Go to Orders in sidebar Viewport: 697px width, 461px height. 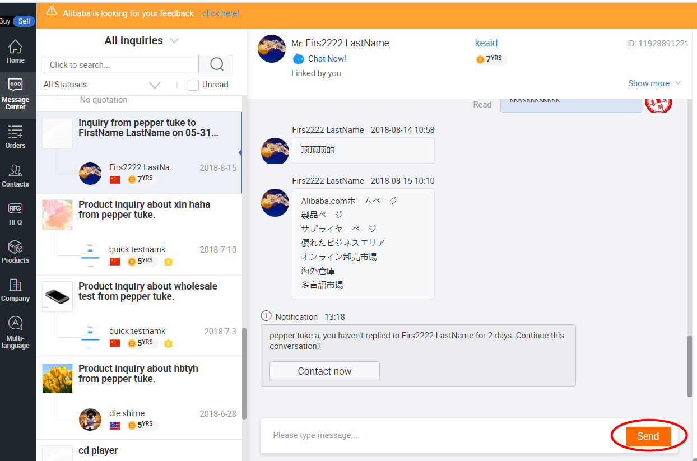tap(16, 137)
